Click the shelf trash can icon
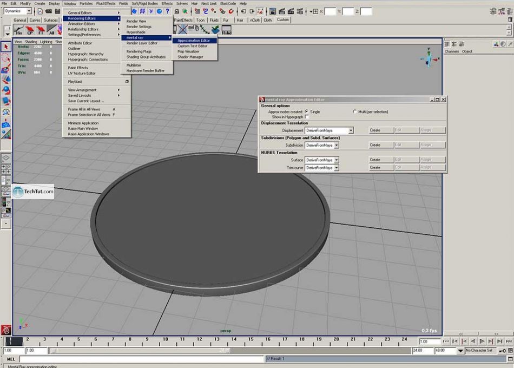The height and width of the screenshot is (368, 514). point(510,19)
